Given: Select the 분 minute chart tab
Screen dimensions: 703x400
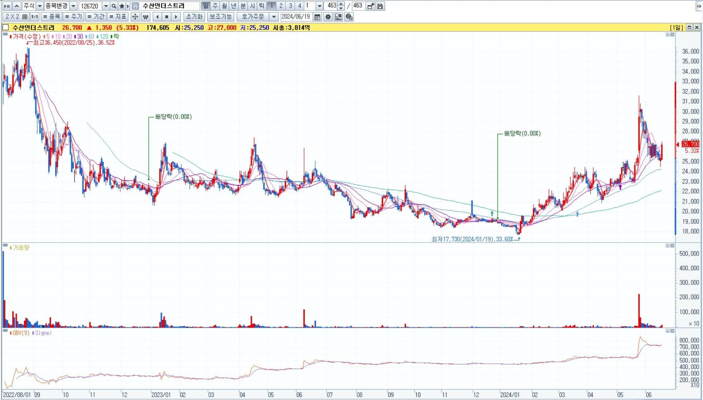Looking at the screenshot, I should [243, 6].
